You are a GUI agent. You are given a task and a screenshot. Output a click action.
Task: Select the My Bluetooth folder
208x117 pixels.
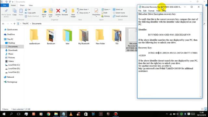[84, 37]
